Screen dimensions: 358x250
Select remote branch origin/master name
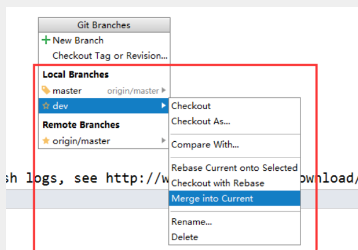[81, 141]
